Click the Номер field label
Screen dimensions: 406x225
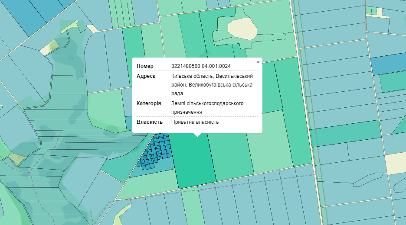tap(145, 66)
